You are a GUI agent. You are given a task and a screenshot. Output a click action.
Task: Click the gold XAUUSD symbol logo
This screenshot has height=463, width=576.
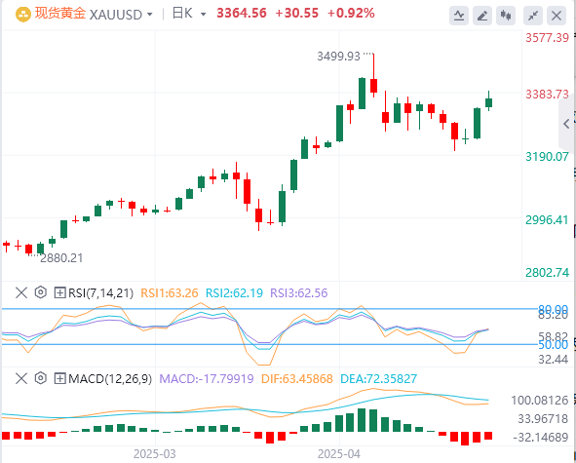(x=23, y=15)
